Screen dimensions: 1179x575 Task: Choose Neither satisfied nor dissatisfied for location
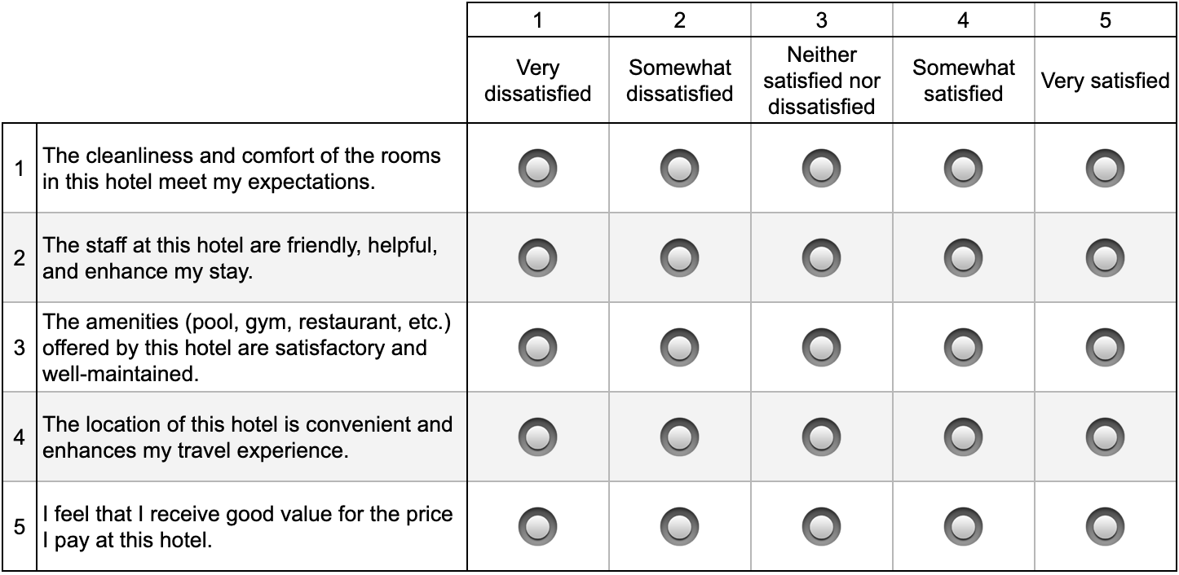pyautogui.click(x=821, y=437)
